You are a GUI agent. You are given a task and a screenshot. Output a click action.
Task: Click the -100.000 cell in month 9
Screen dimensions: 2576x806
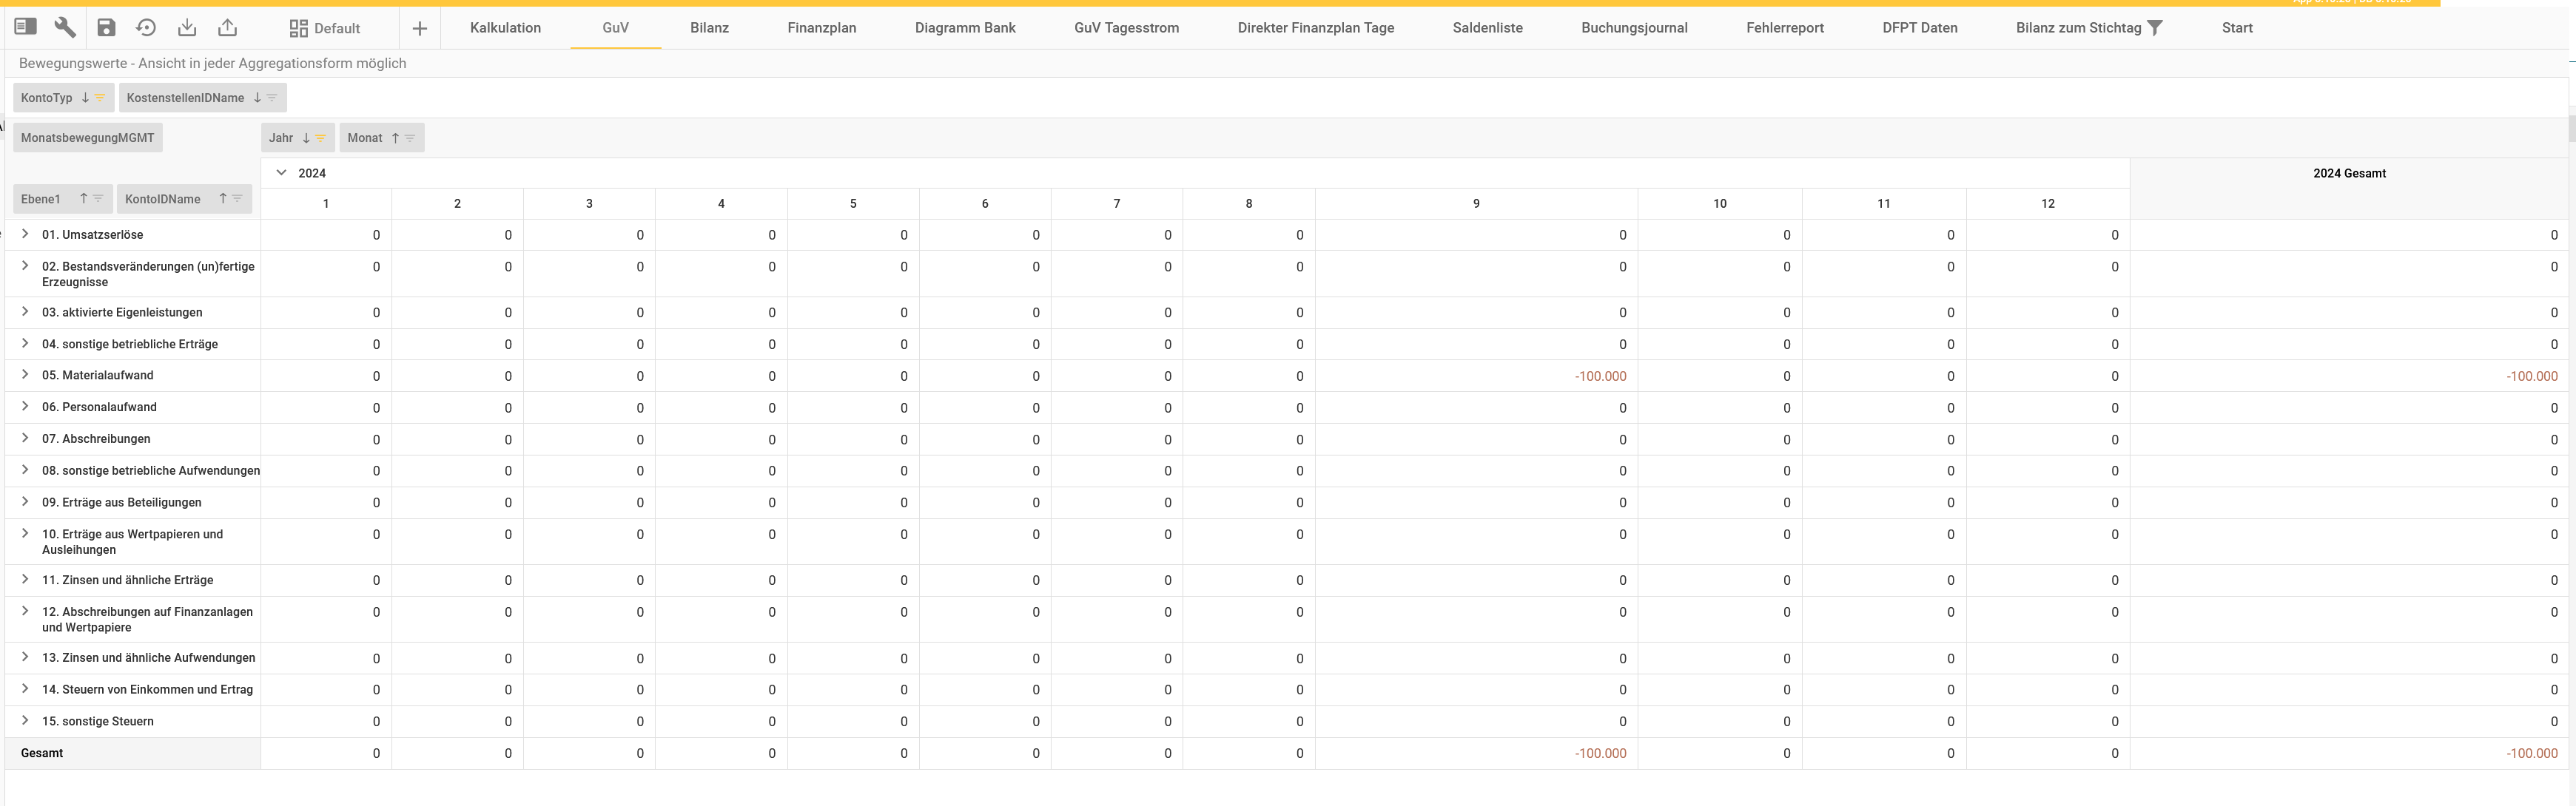(1600, 376)
